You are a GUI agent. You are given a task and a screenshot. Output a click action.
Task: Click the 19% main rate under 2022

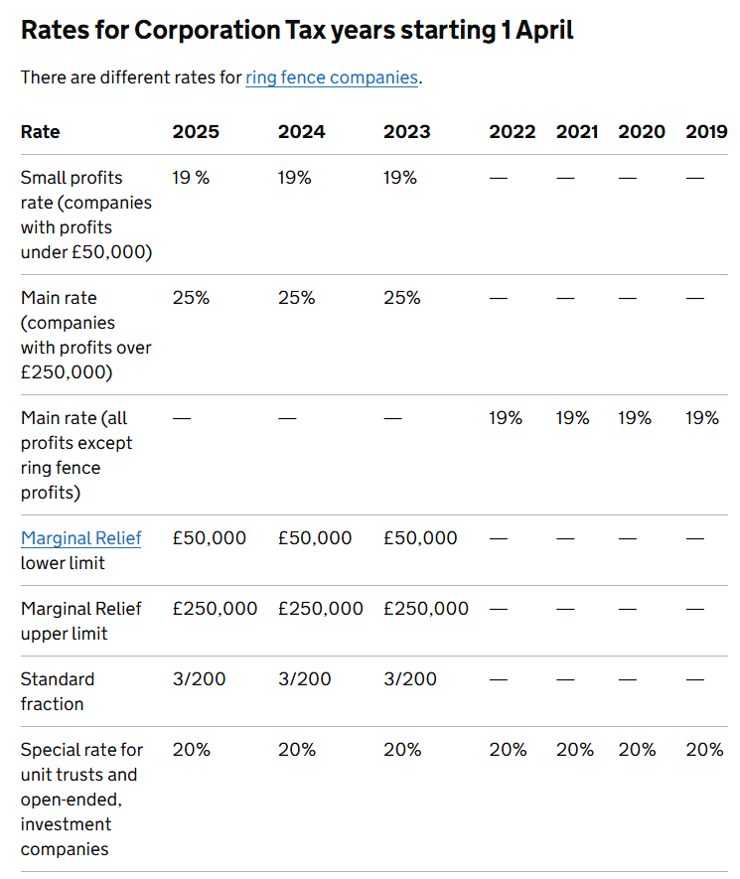tap(506, 418)
